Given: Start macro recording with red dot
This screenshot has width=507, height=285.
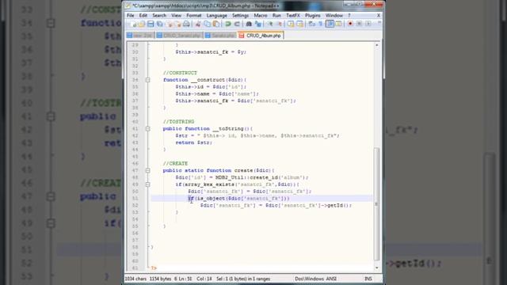Looking at the screenshot, I should coord(350,24).
